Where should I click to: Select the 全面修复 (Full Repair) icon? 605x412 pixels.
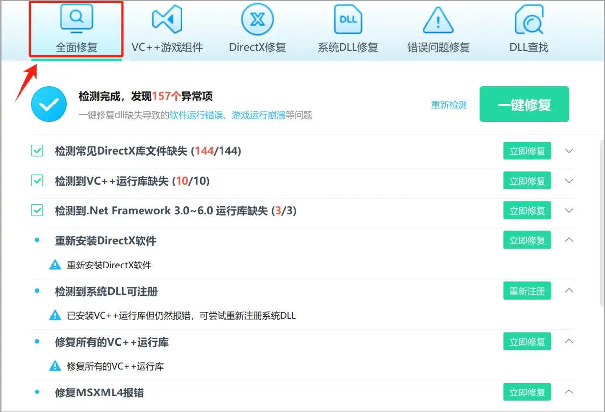tap(76, 19)
